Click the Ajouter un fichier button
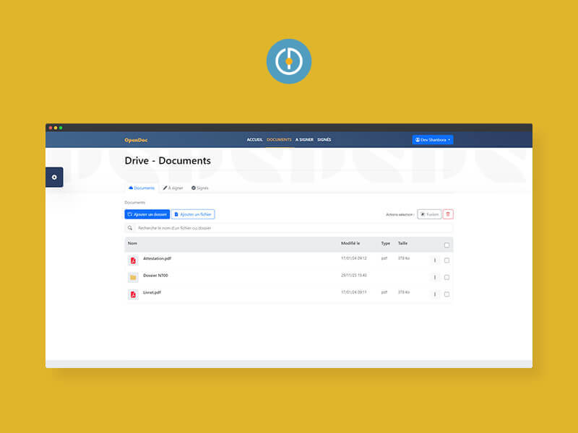Image resolution: width=578 pixels, height=433 pixels. 193,214
